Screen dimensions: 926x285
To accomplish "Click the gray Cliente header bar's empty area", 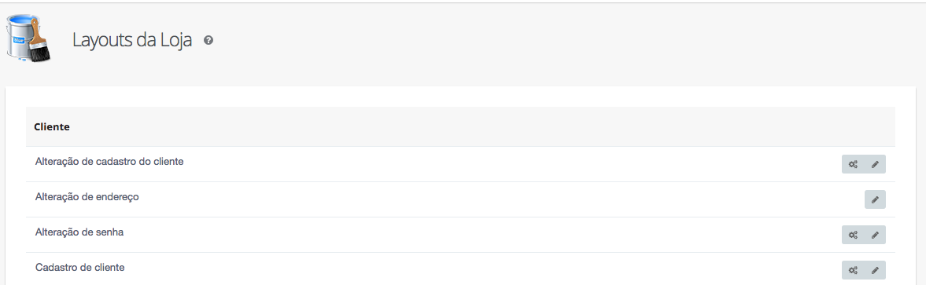I will click(473, 126).
